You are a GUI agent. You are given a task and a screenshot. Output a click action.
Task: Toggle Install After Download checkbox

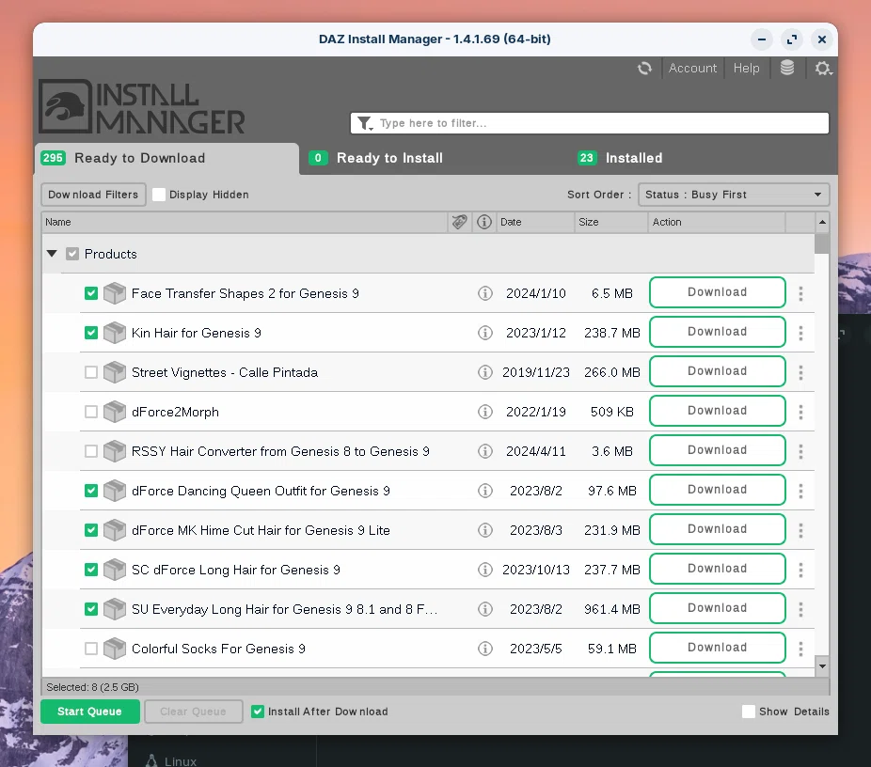click(x=257, y=712)
